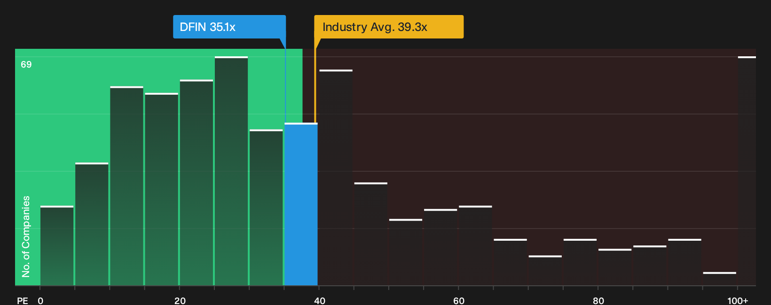Click the tallest green bar at PE 25-30
771x305 pixels.
[231, 171]
